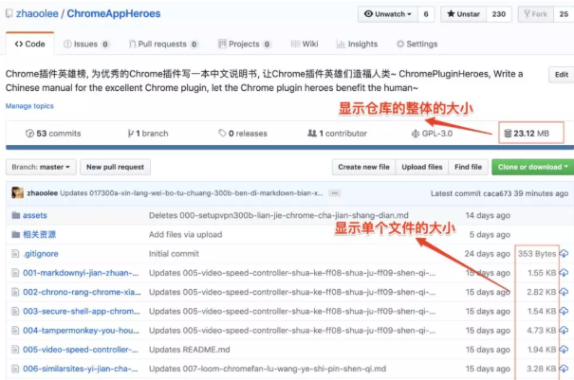
Task: Open 003-secure-shell-app file
Action: click(82, 311)
